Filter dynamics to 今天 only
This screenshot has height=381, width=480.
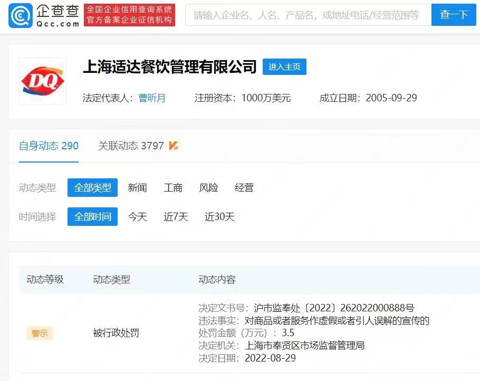click(x=137, y=216)
